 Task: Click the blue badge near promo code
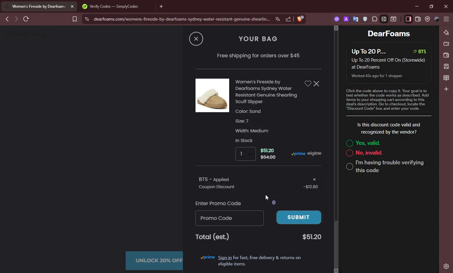[274, 202]
